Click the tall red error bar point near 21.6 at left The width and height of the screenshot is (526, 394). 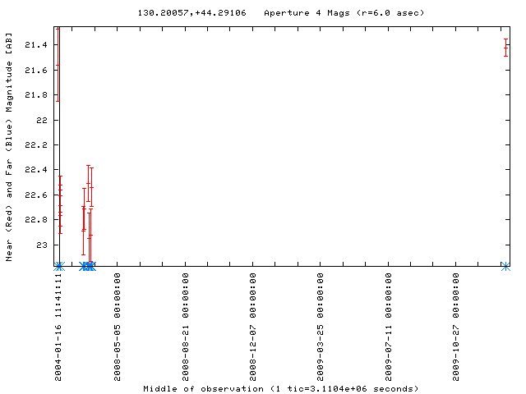click(58, 66)
